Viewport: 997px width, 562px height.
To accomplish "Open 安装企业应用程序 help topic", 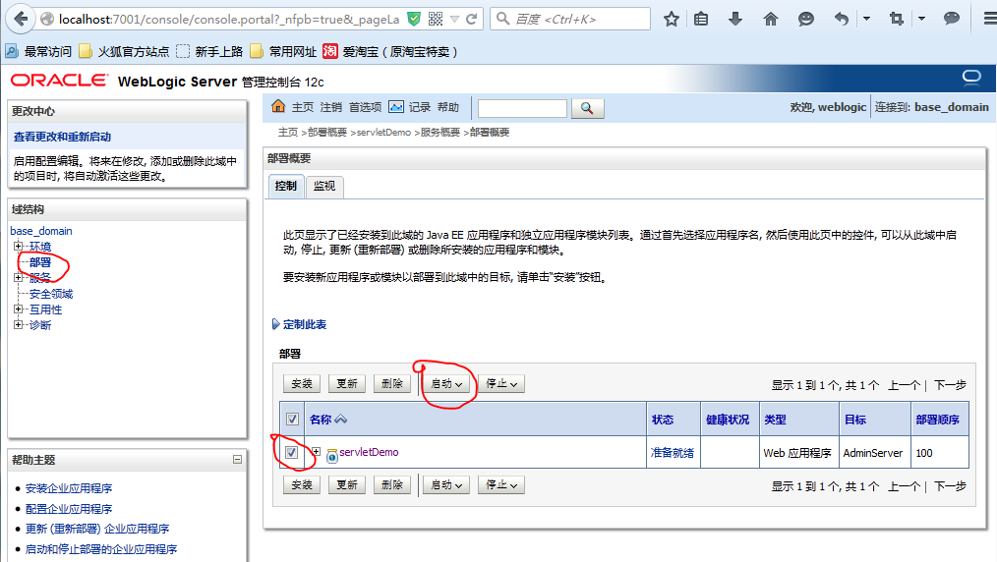I will click(x=69, y=487).
